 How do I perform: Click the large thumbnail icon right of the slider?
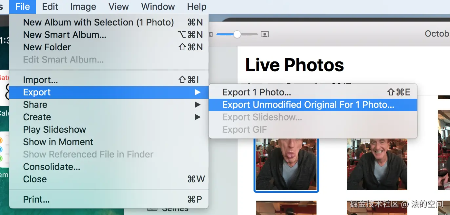pyautogui.click(x=265, y=34)
